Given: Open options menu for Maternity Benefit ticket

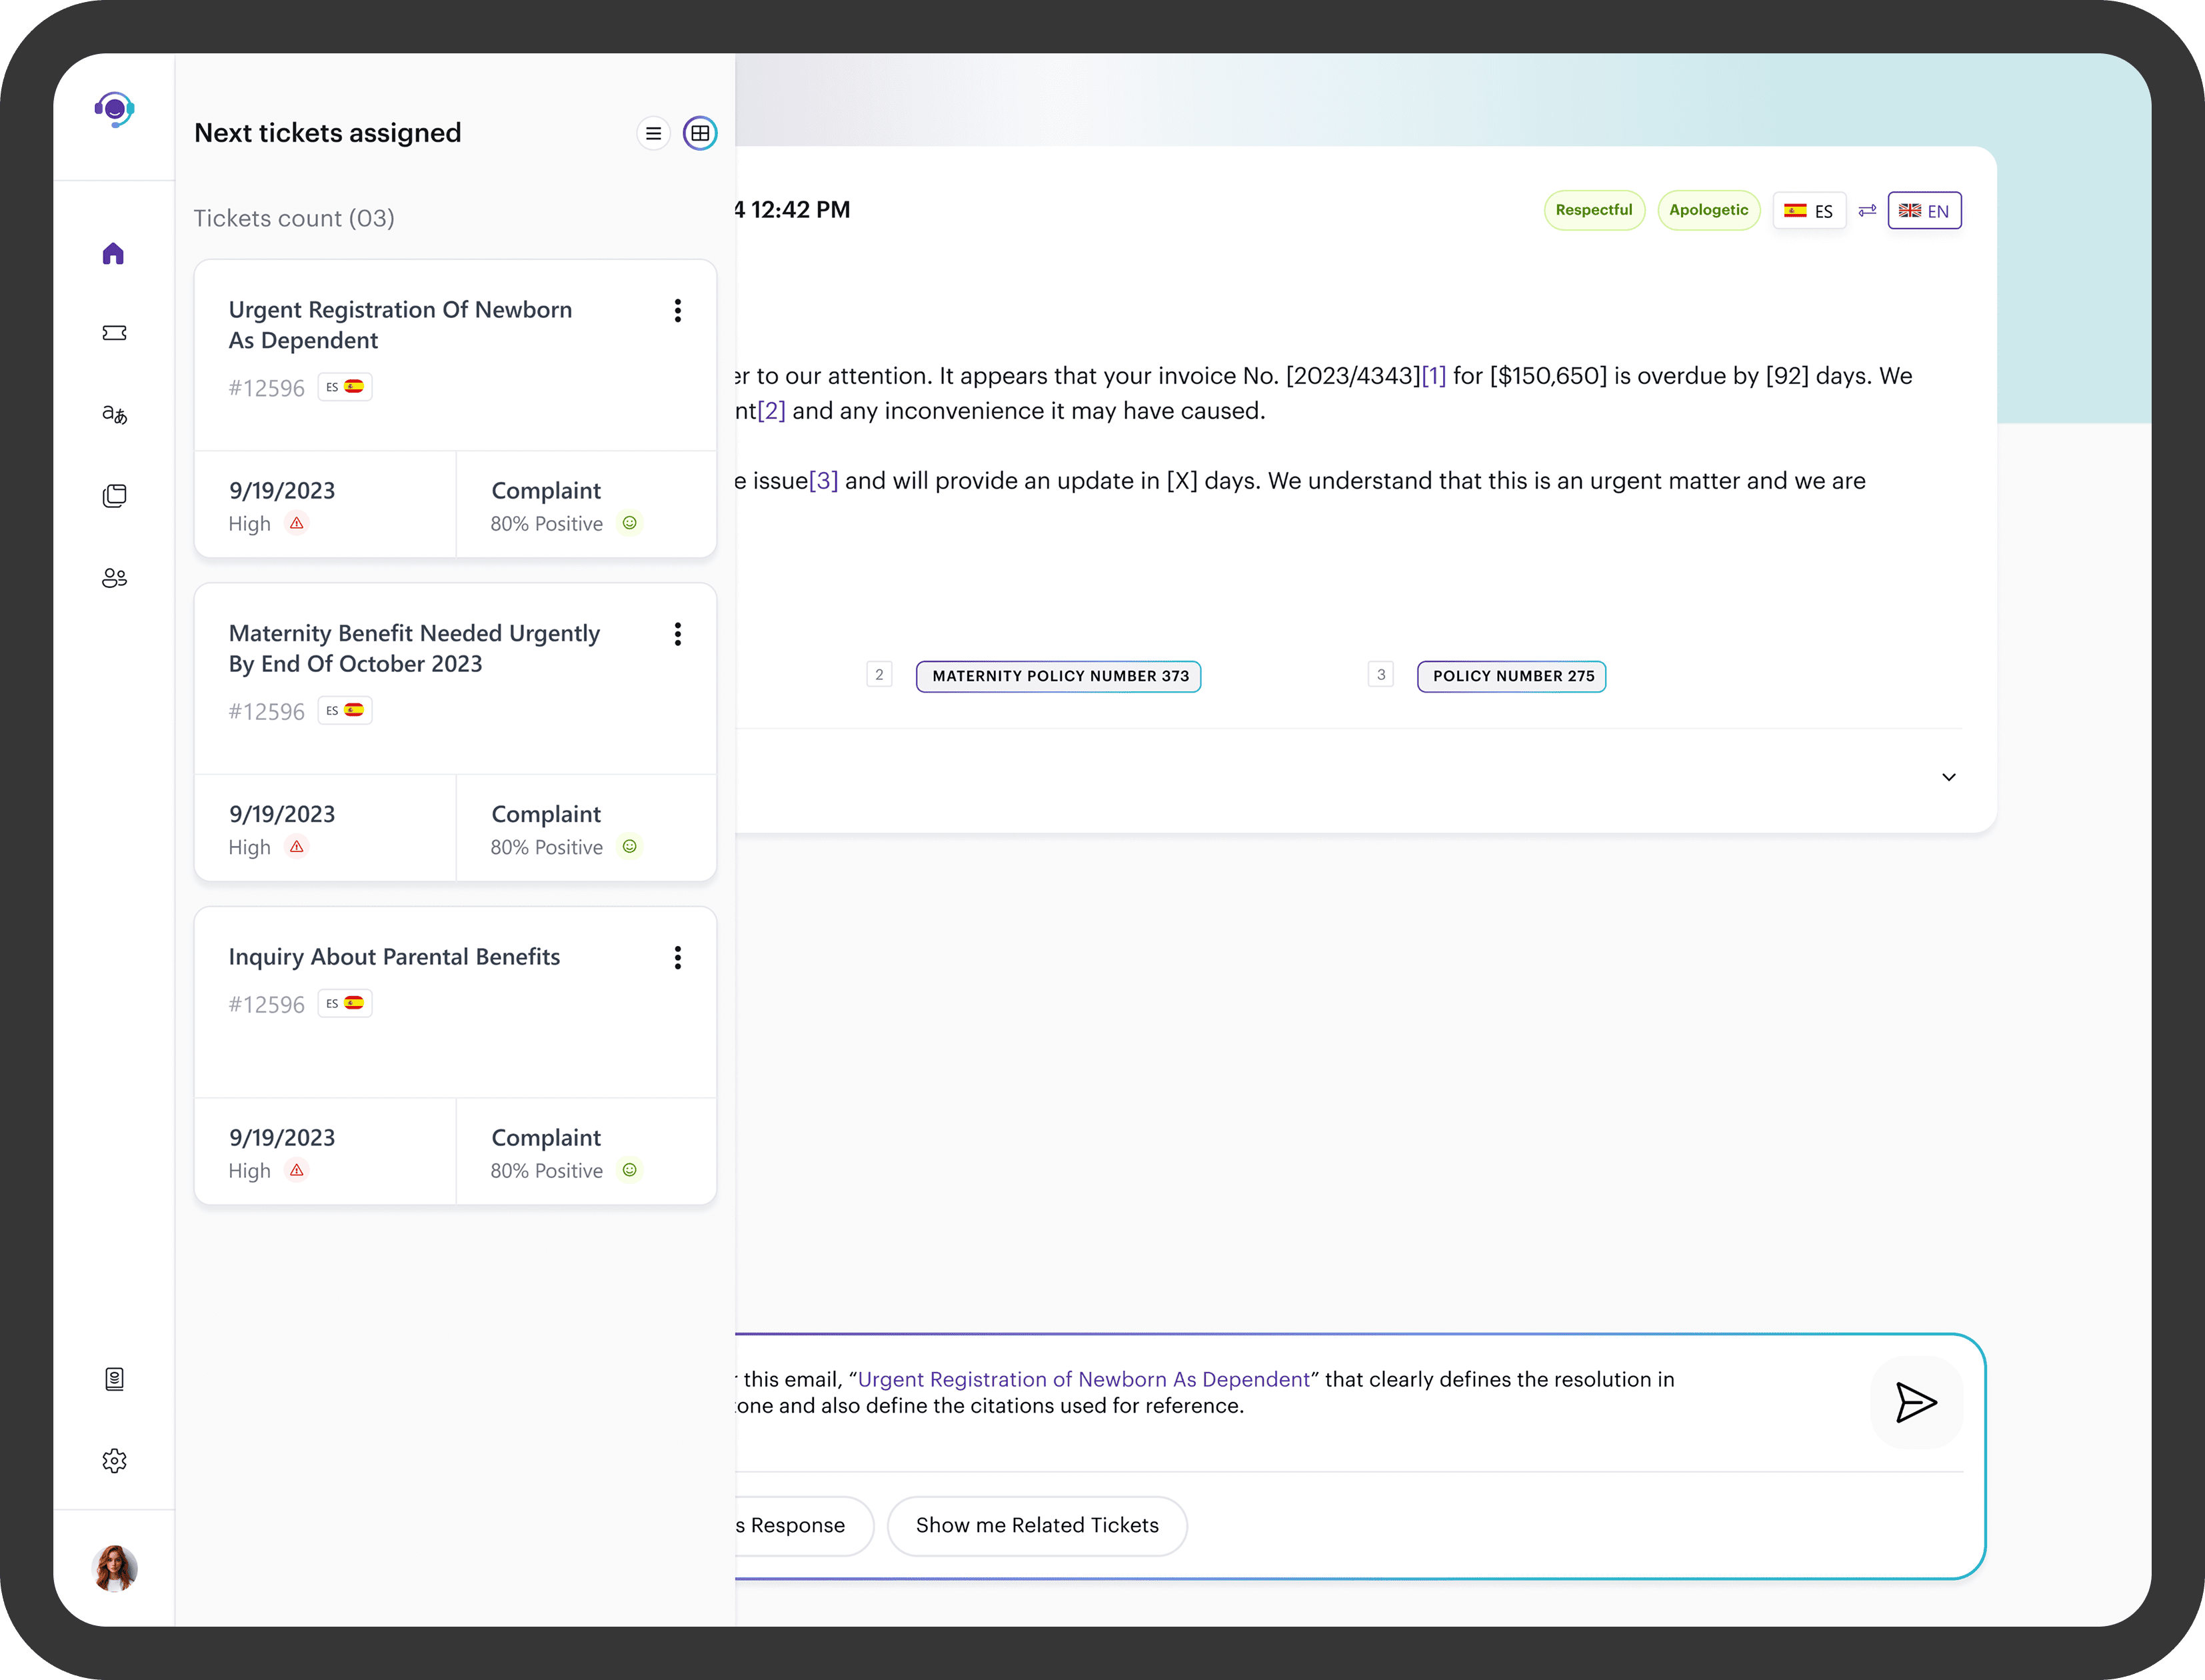Looking at the screenshot, I should (x=678, y=634).
